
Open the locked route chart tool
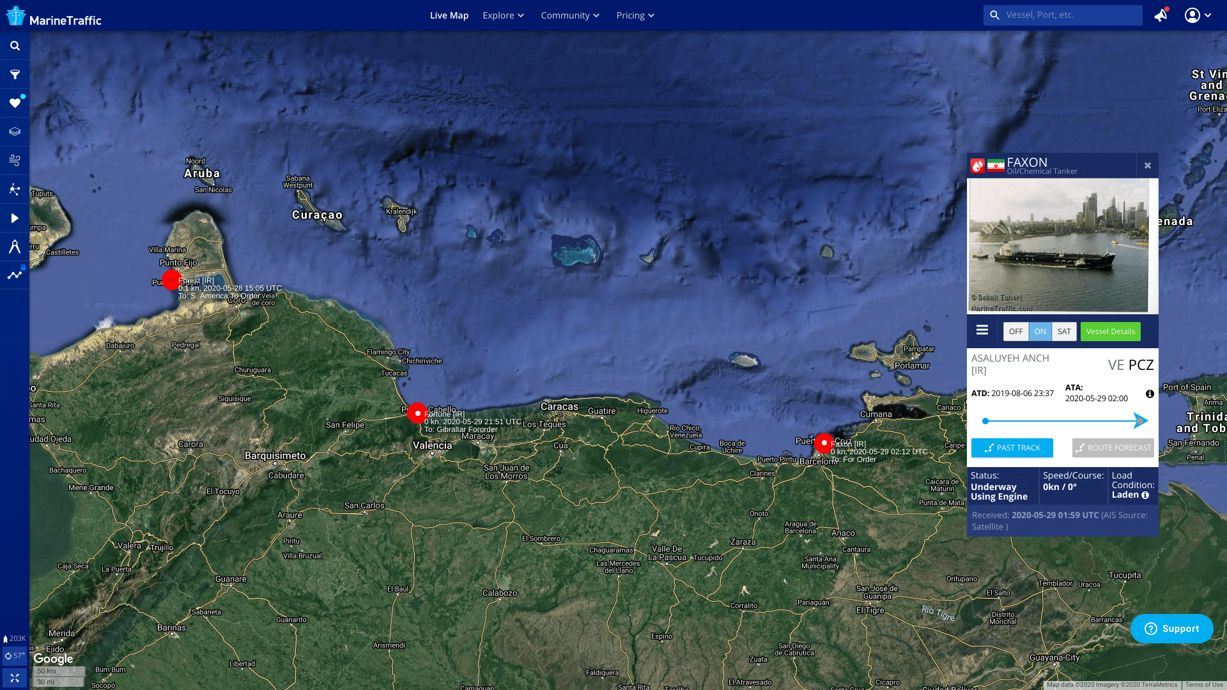click(x=15, y=275)
